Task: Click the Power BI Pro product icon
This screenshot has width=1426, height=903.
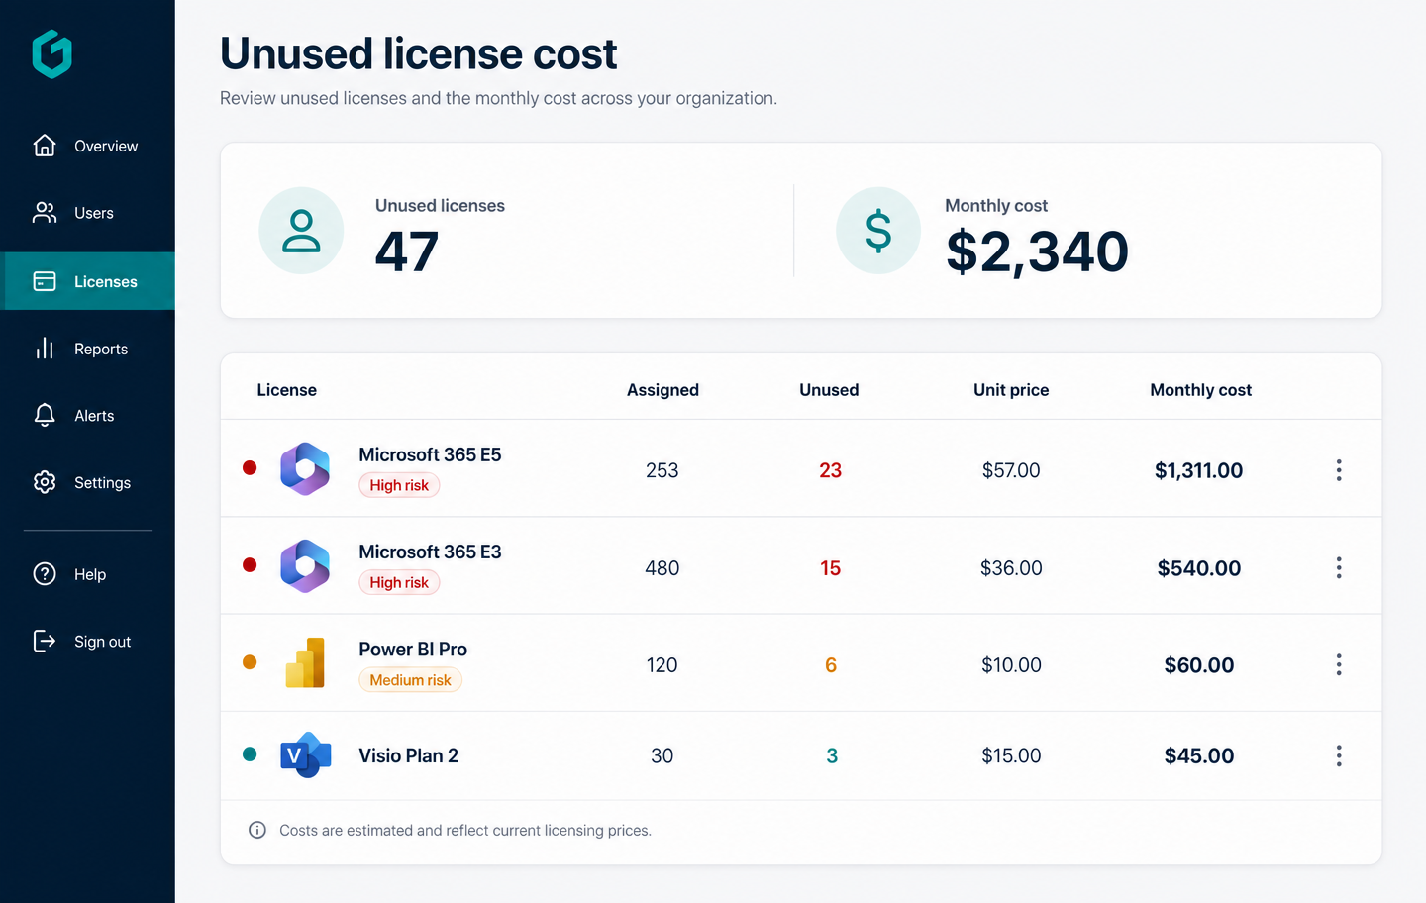Action: tap(305, 662)
